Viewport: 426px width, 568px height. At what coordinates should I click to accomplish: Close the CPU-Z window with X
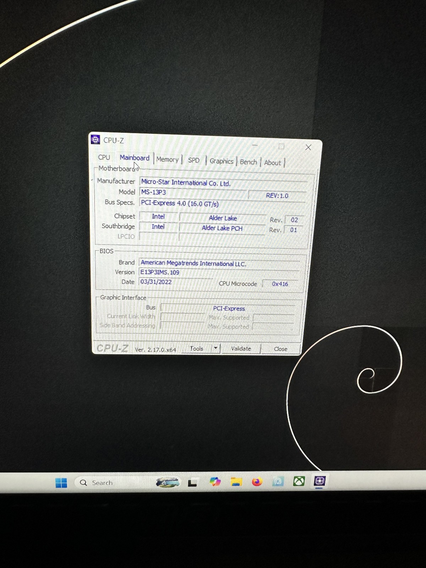[x=308, y=147]
